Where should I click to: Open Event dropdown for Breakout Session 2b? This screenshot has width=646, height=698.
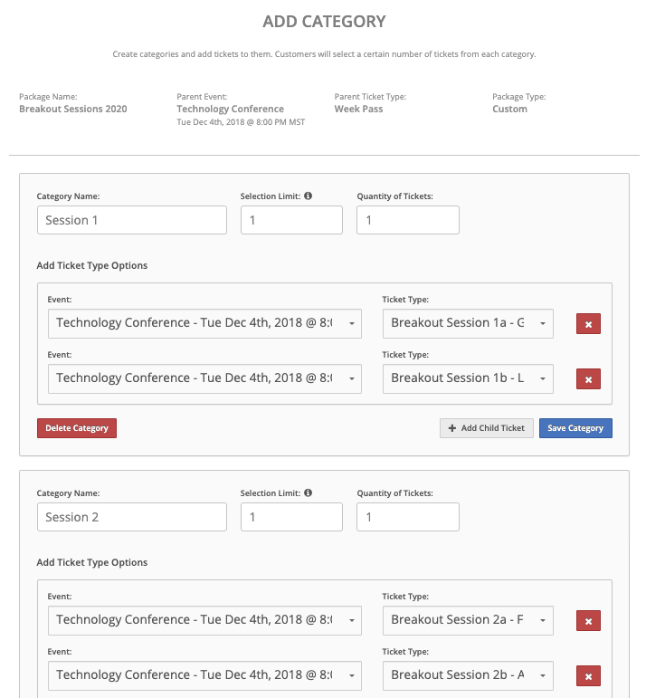pos(204,675)
